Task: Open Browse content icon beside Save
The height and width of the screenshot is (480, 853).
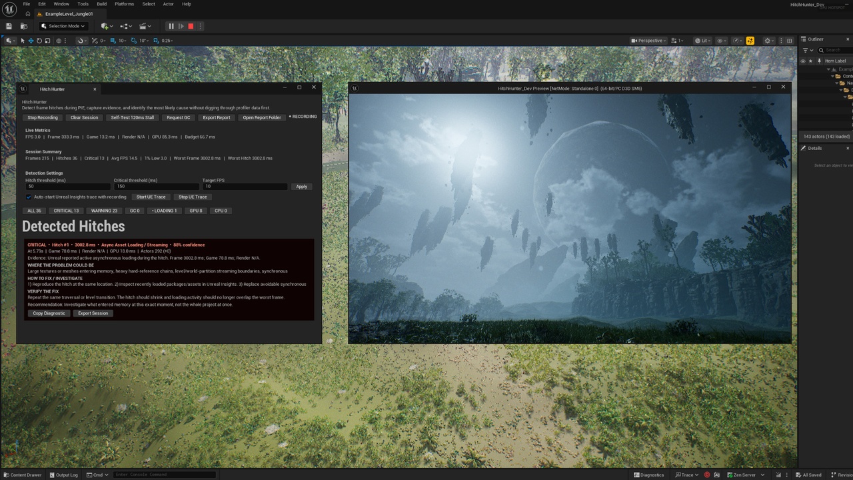Action: tap(24, 26)
